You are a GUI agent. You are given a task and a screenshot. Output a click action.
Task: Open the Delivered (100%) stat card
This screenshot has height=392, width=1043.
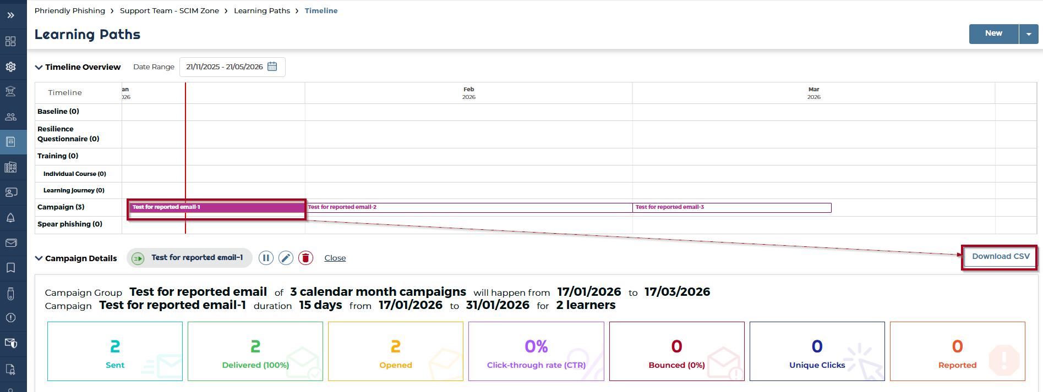click(x=255, y=351)
